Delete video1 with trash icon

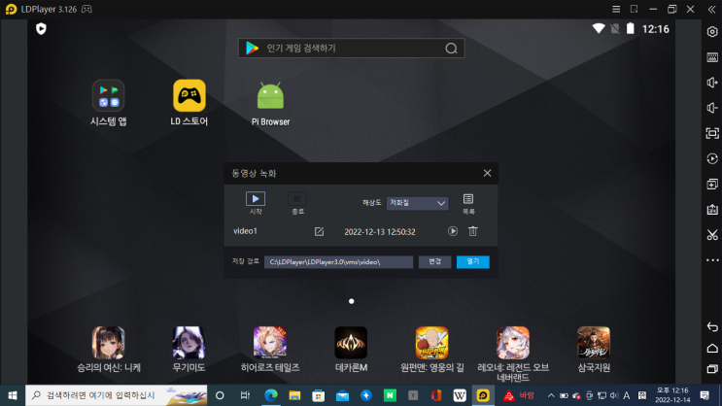pyautogui.click(x=473, y=231)
